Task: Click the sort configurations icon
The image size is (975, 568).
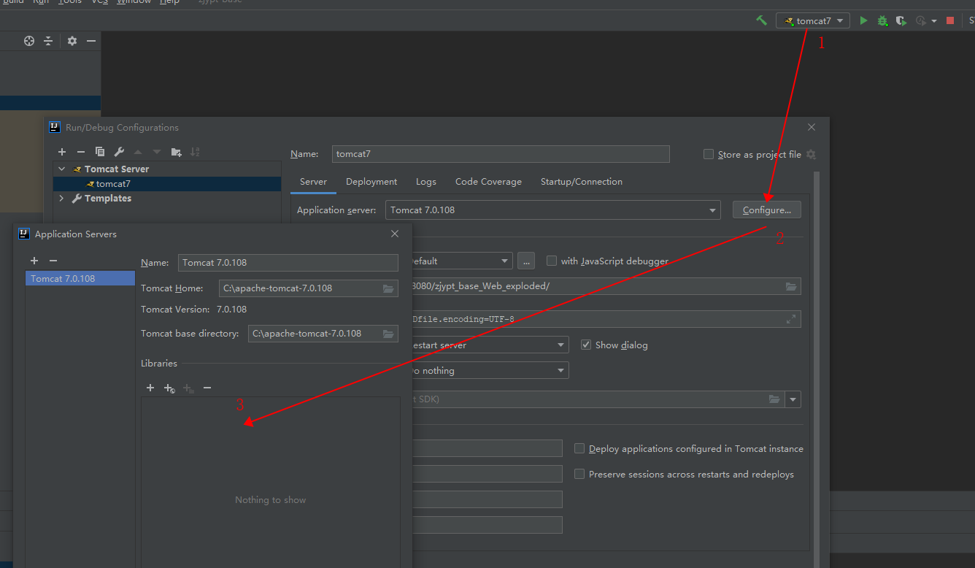Action: pos(195,152)
